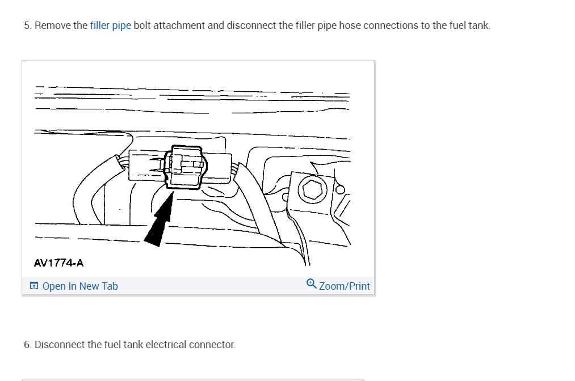Open the diagram via Open In New Tab text
The width and height of the screenshot is (575, 381).
point(80,286)
